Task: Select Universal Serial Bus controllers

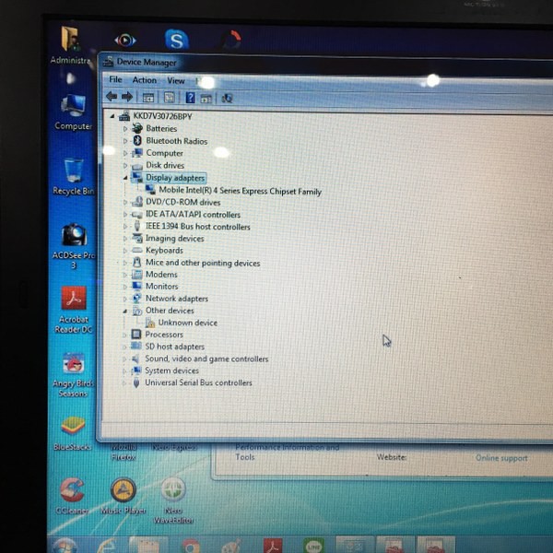Action: click(198, 382)
